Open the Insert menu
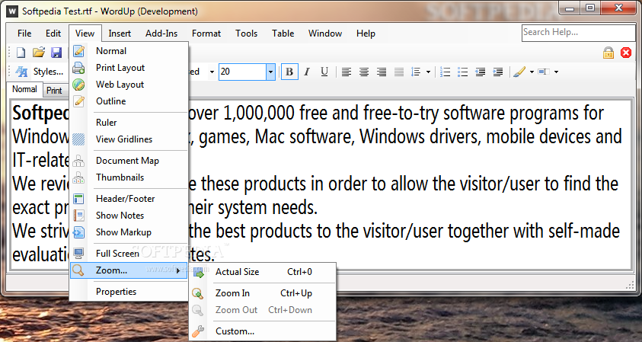The image size is (642, 342). [120, 34]
